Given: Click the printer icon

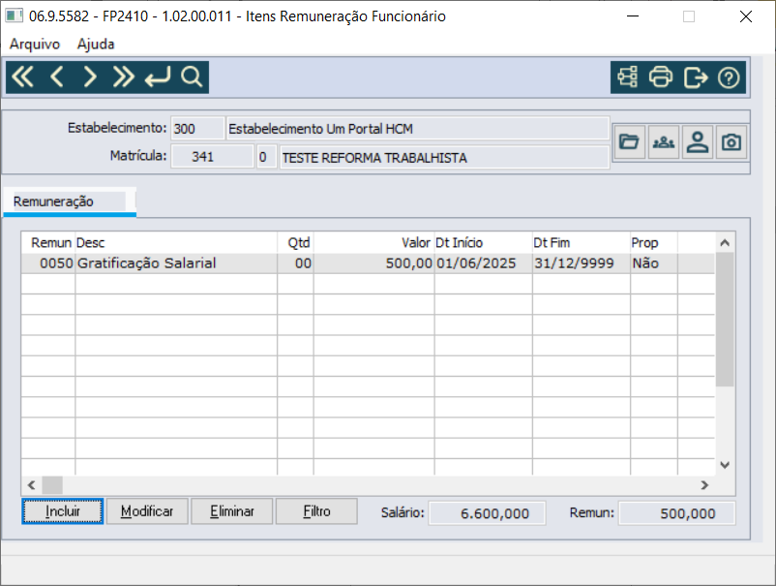Looking at the screenshot, I should tap(661, 77).
